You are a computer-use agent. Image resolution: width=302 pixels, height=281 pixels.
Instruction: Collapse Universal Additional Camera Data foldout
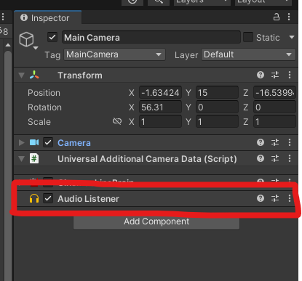point(22,159)
